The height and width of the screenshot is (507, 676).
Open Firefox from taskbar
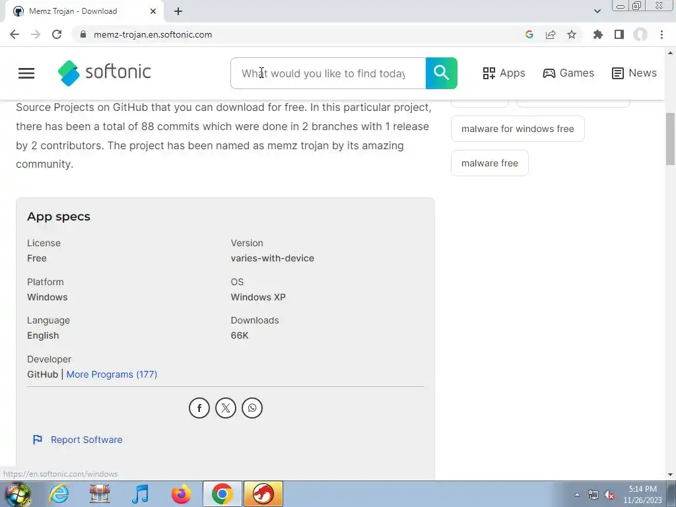[181, 494]
